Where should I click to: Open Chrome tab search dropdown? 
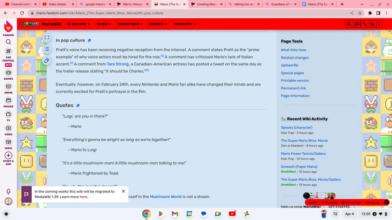pyautogui.click(x=362, y=4)
